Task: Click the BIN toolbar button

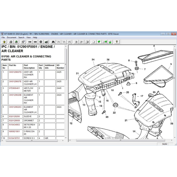Action: coord(35,42)
